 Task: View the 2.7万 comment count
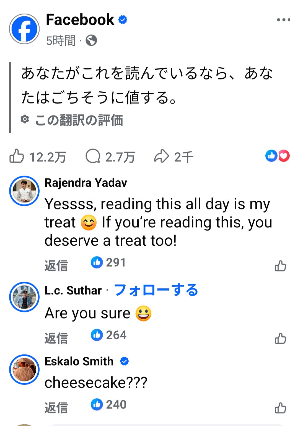coord(120,156)
